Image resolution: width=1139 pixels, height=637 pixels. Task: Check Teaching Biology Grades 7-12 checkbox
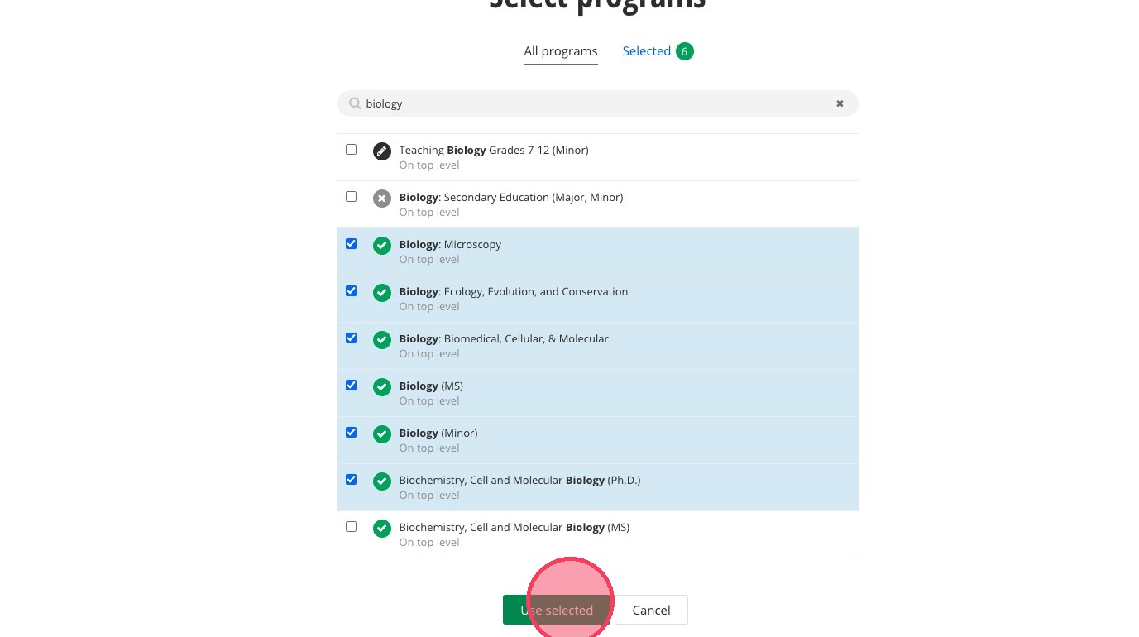(x=352, y=150)
